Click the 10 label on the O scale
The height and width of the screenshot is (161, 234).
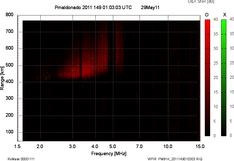click(216, 107)
